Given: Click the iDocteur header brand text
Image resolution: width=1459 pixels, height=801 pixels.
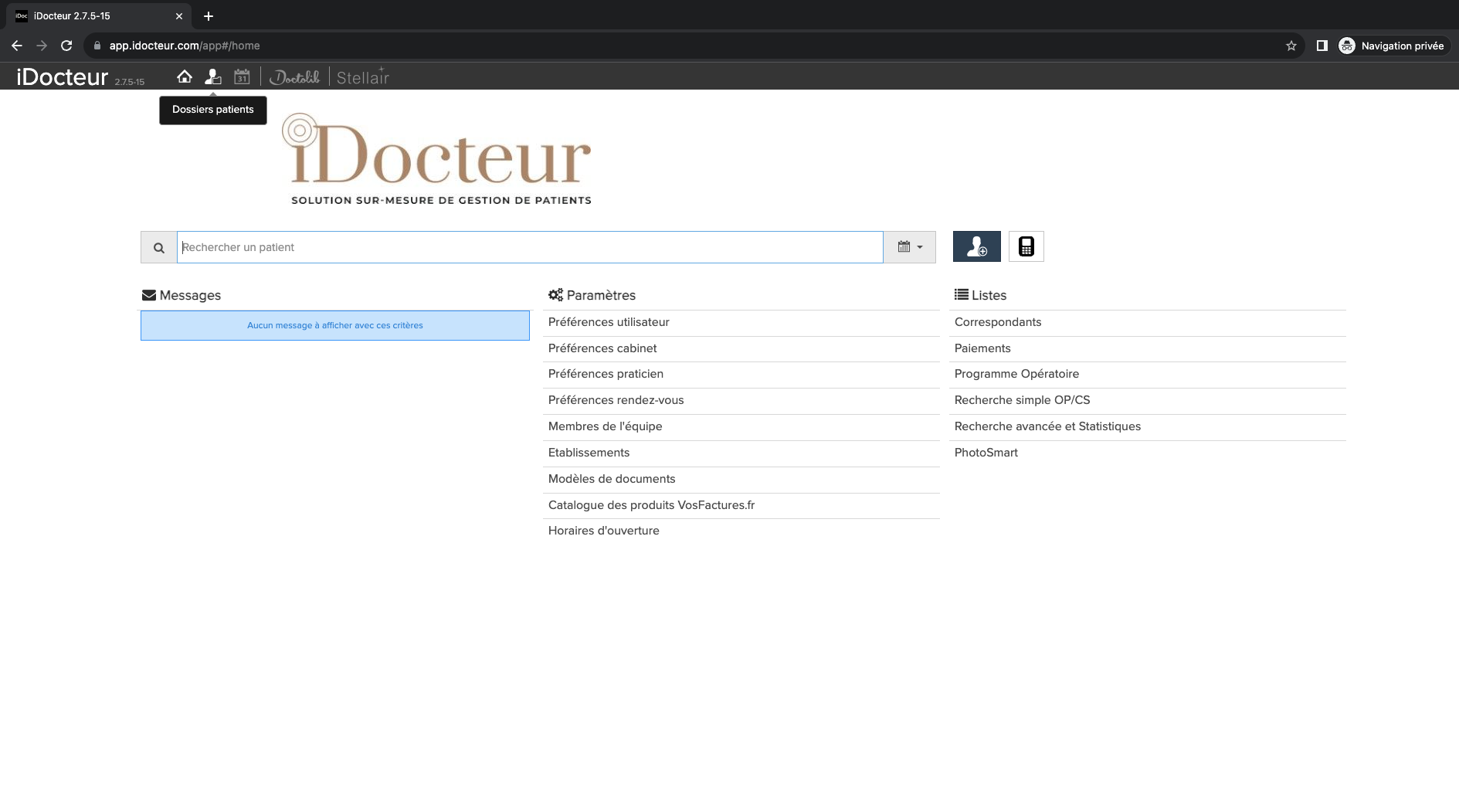Looking at the screenshot, I should click(63, 76).
